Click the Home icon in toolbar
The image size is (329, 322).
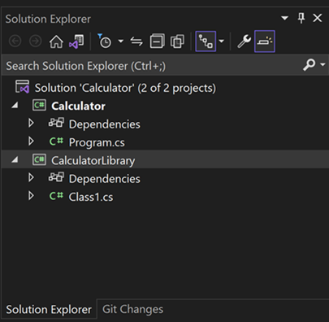click(x=56, y=41)
